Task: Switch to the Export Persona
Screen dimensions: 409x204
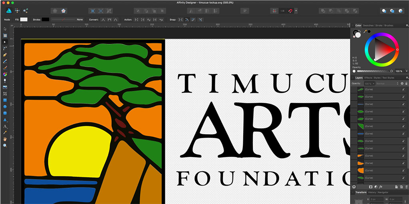Action: 26,11
